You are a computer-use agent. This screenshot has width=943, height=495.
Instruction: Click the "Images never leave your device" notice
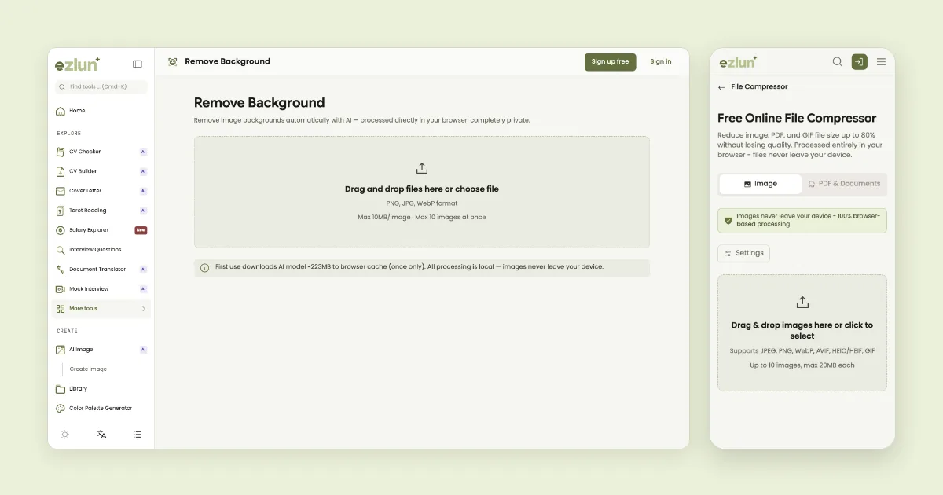pyautogui.click(x=802, y=221)
